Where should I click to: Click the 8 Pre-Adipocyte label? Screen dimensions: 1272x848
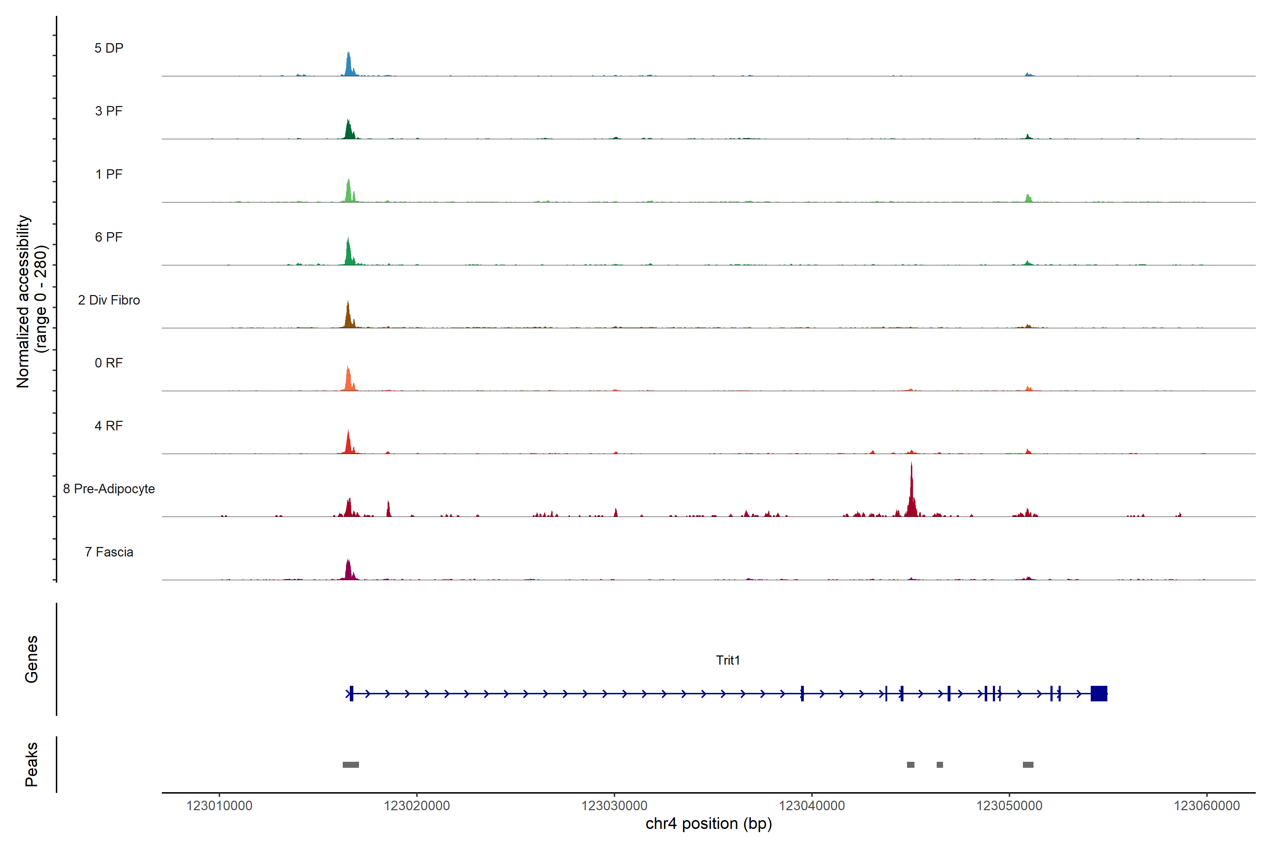pyautogui.click(x=109, y=489)
